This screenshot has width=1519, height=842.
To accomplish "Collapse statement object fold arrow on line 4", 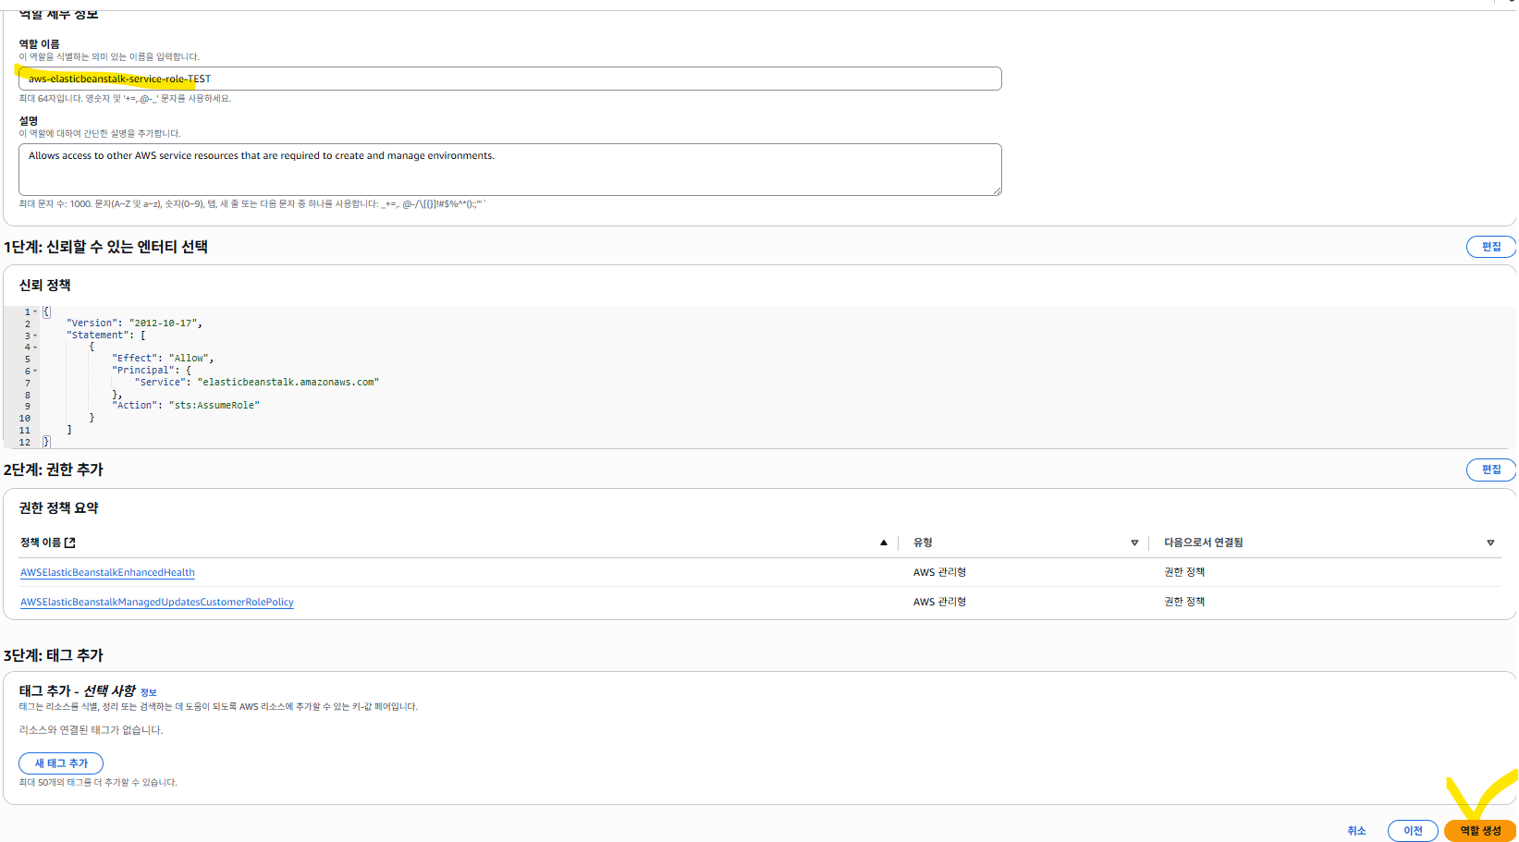I will pos(35,348).
